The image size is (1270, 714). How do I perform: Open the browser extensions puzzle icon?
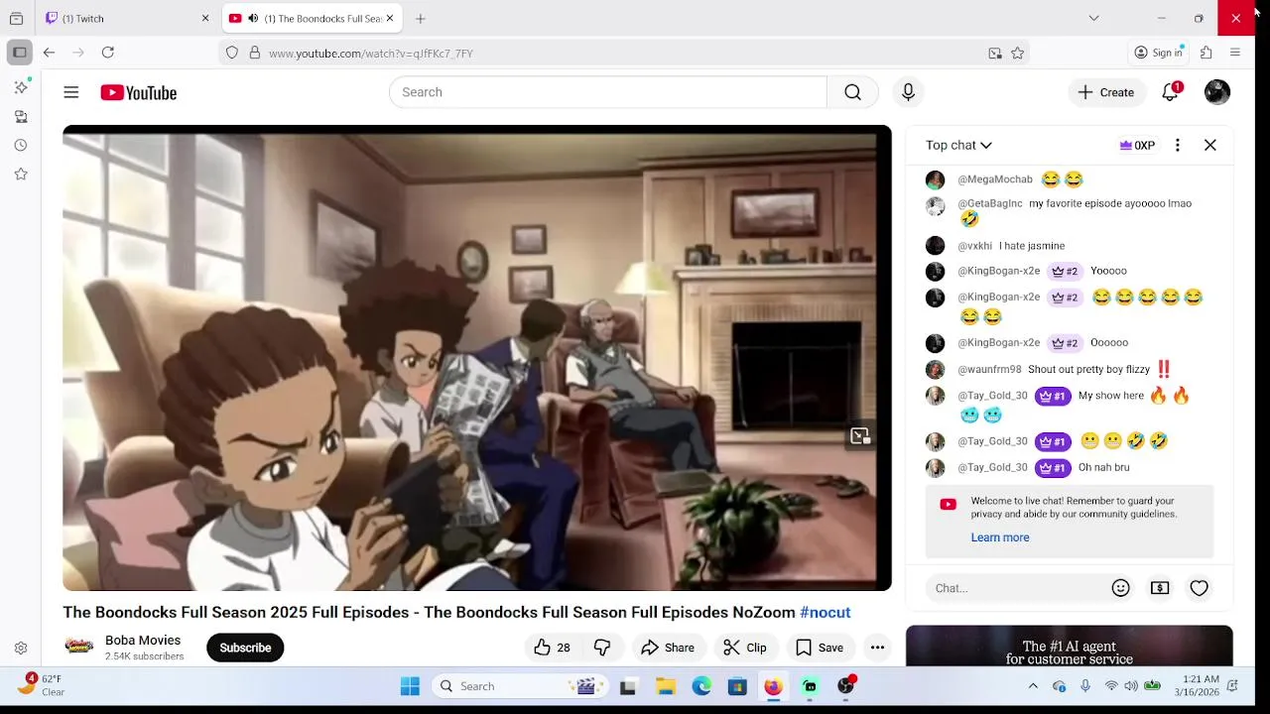pos(1206,53)
